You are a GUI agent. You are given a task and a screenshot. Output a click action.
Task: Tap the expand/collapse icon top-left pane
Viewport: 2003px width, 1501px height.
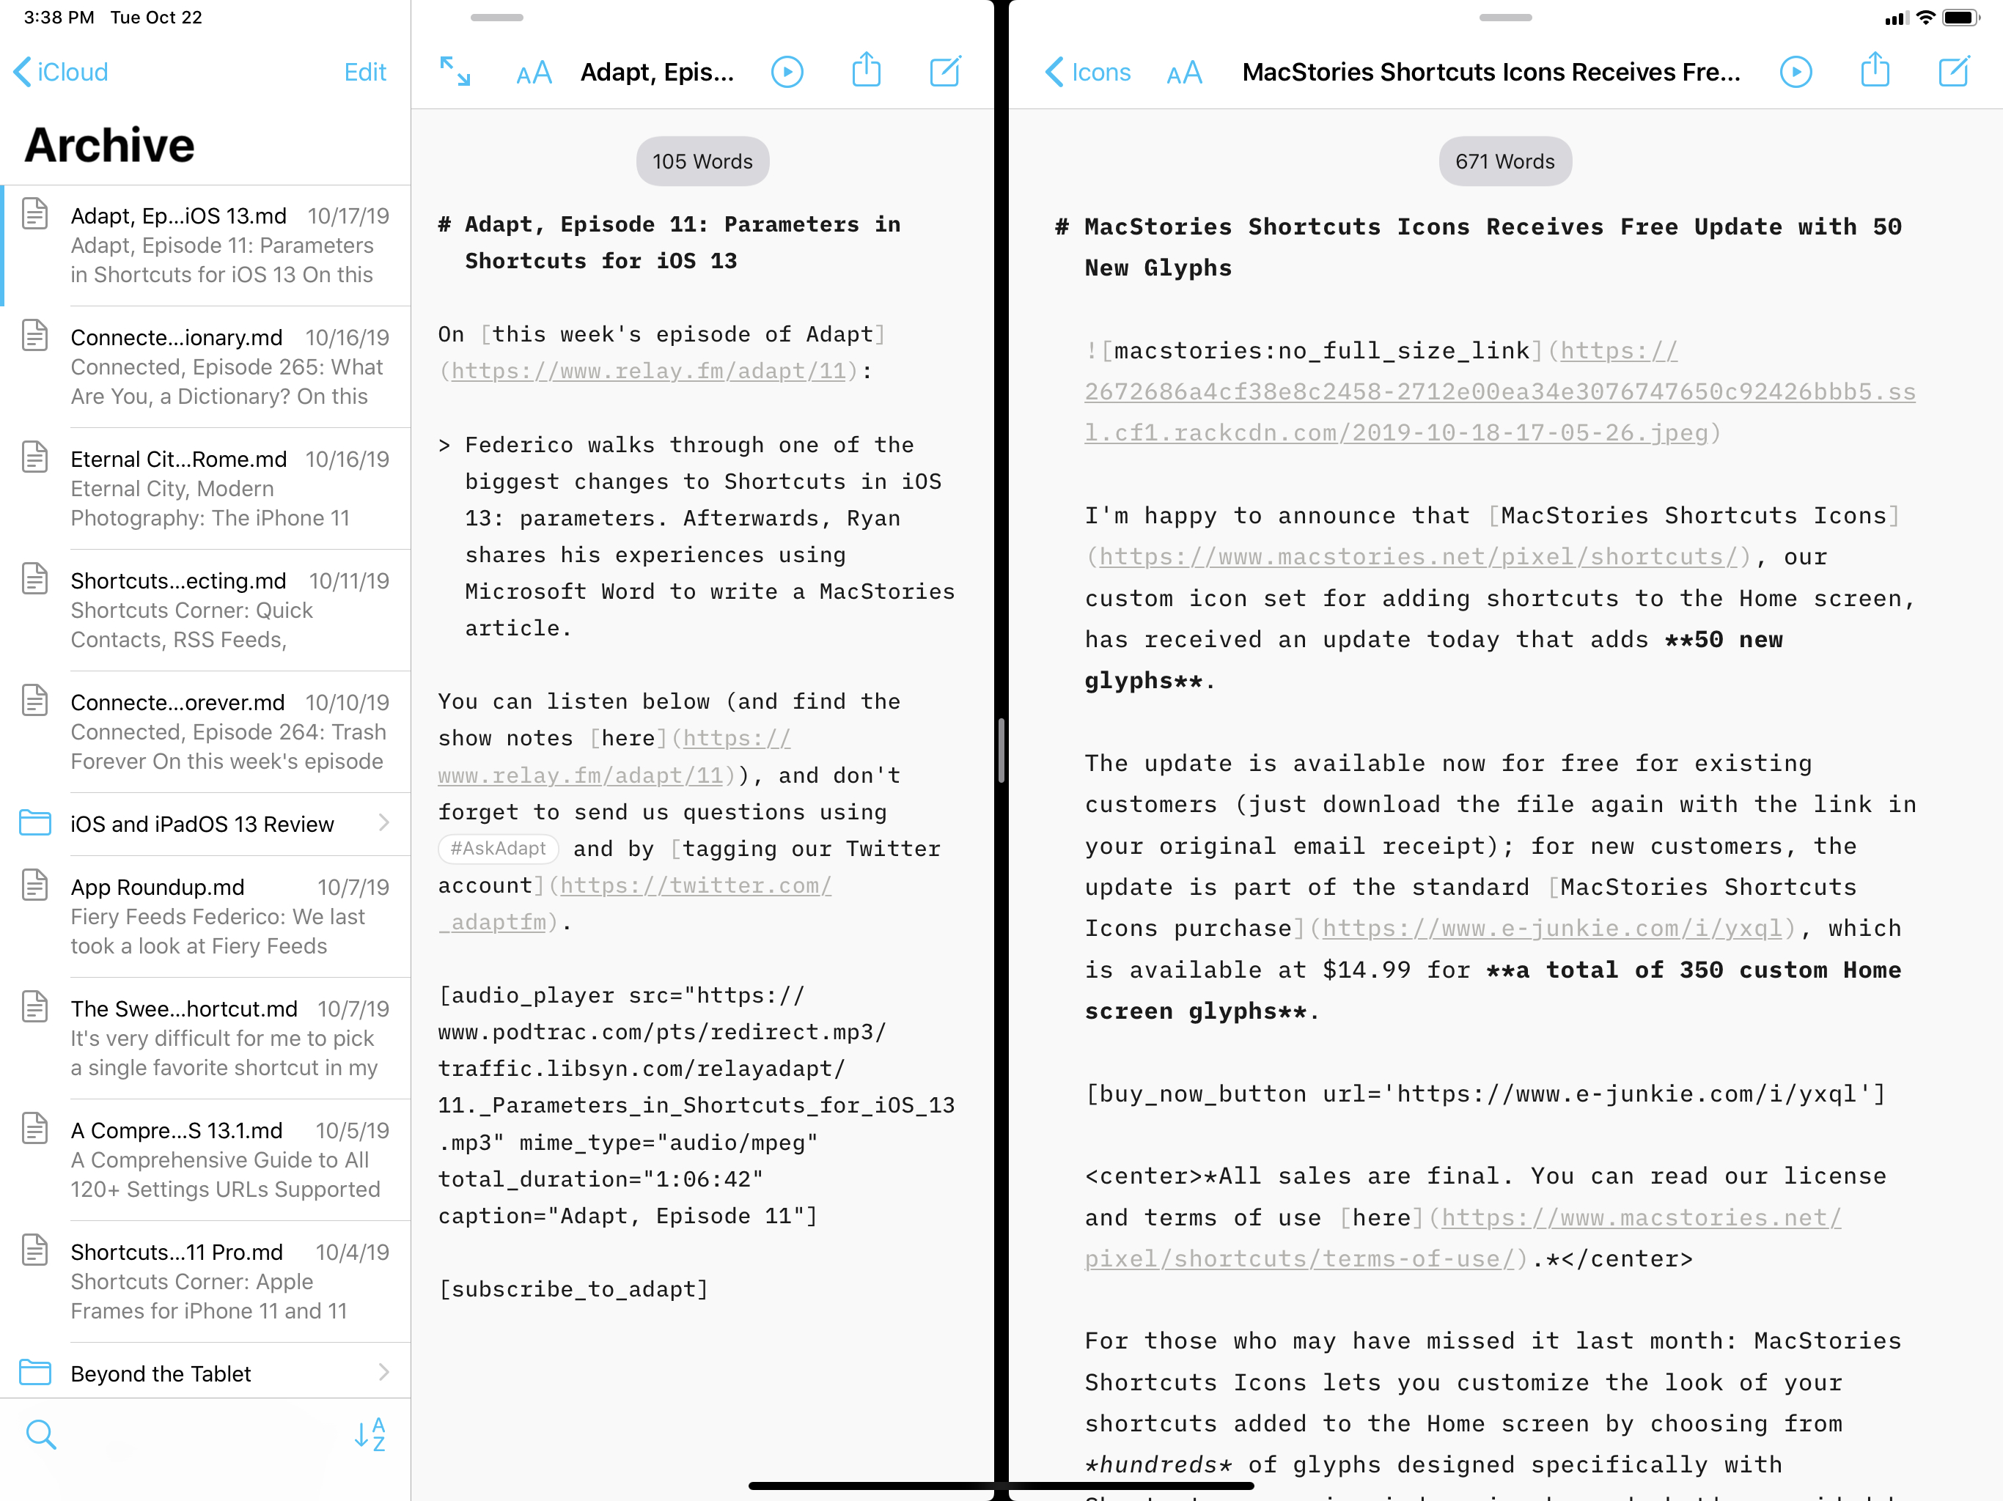(456, 73)
